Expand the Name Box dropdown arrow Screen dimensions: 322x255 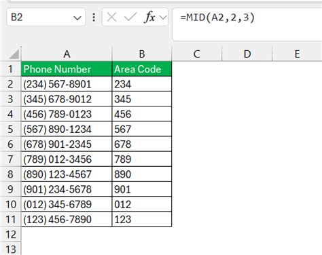pos(77,18)
